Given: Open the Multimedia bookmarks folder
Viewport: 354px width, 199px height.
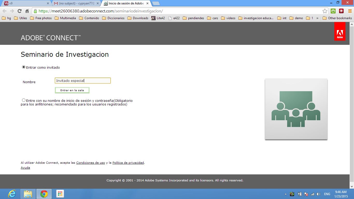Looking at the screenshot, I should point(65,18).
